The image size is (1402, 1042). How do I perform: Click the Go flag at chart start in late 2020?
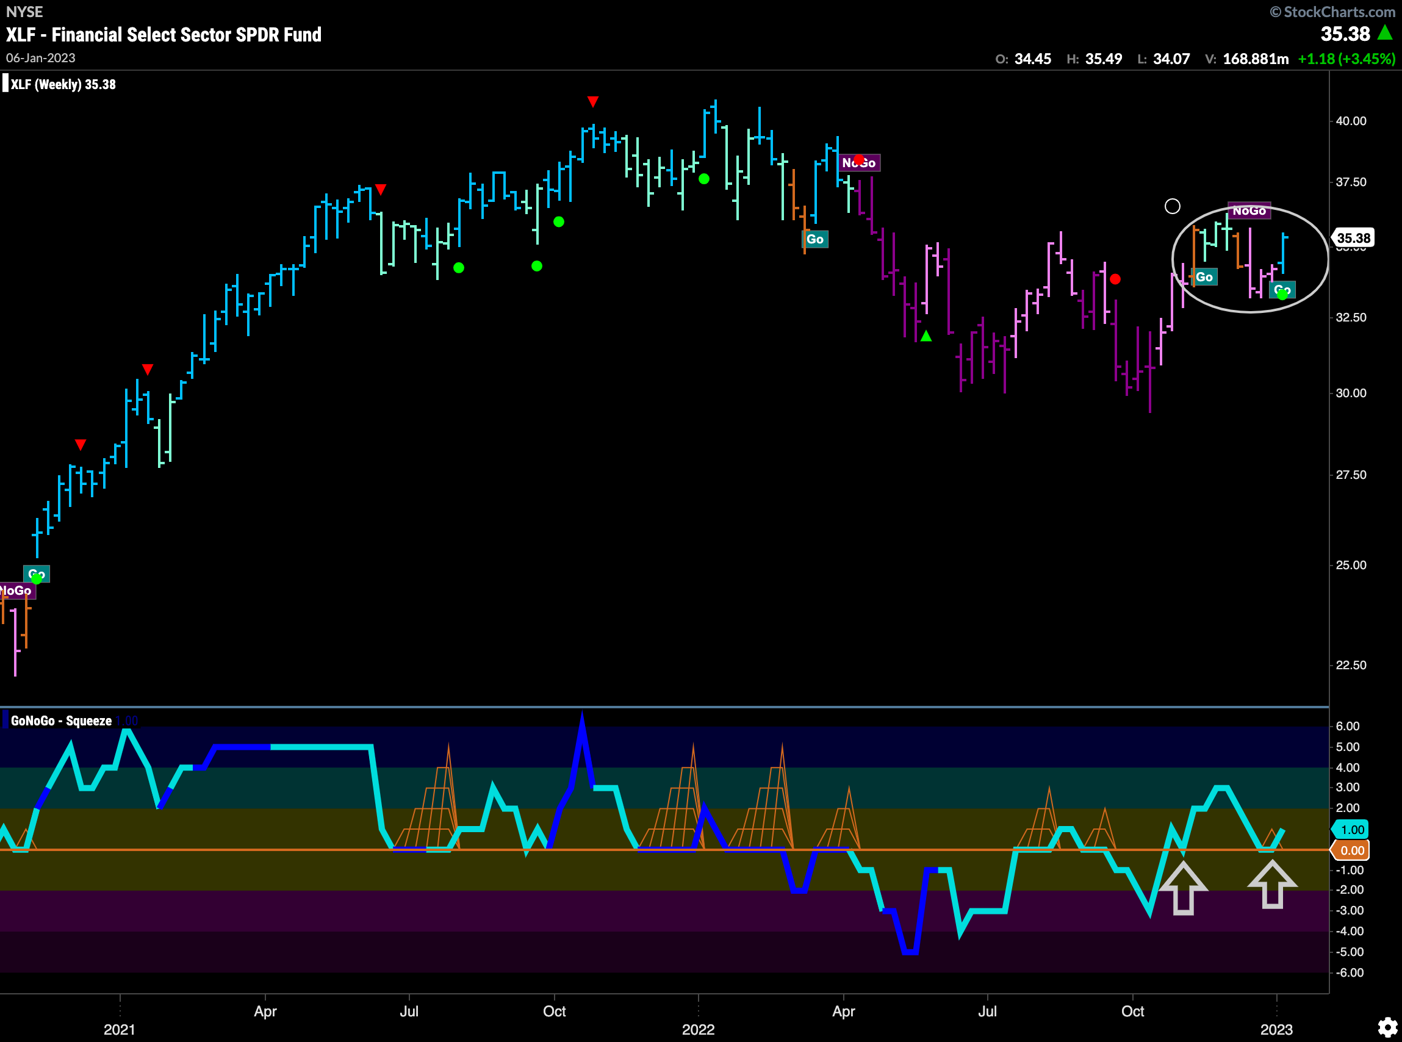37,574
